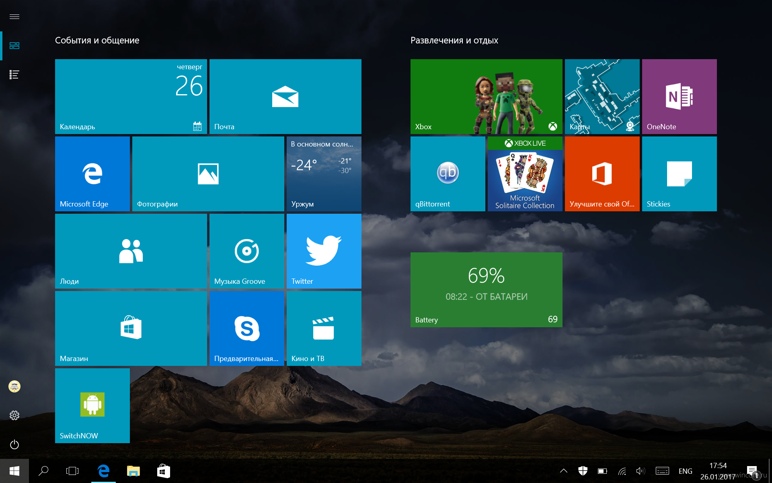Show hidden tray icons chevron
The image size is (772, 483).
[564, 471]
